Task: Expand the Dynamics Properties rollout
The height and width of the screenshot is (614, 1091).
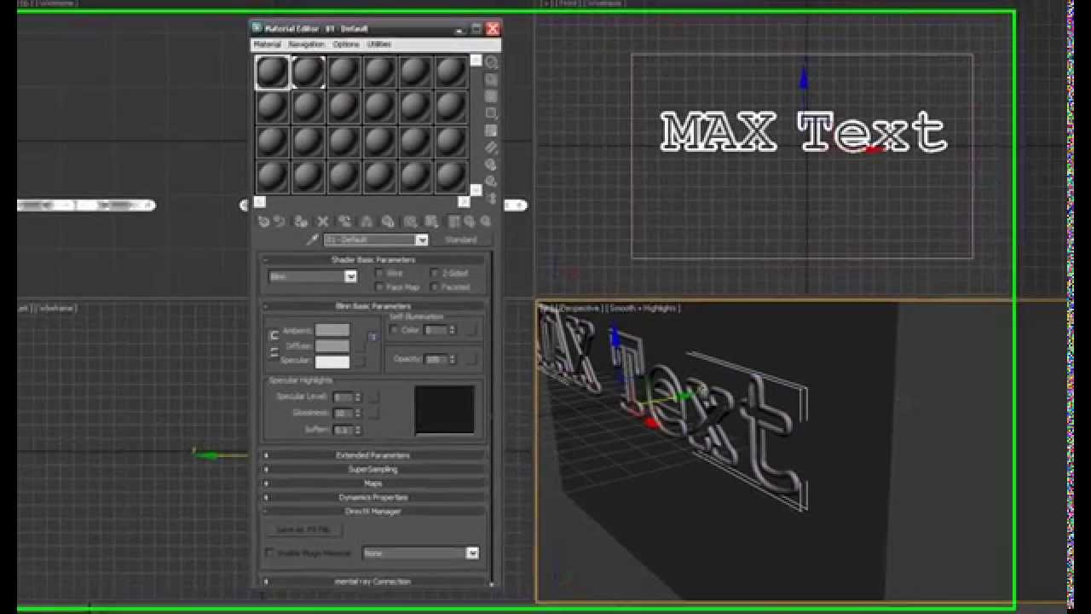Action: (373, 497)
